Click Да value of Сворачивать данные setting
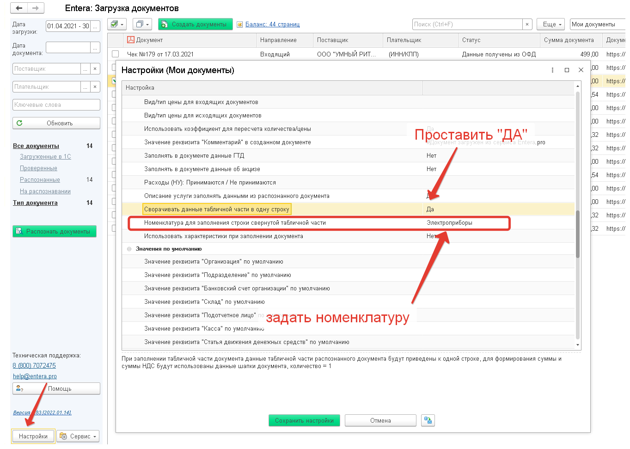The width and height of the screenshot is (630, 449). pyautogui.click(x=430, y=209)
